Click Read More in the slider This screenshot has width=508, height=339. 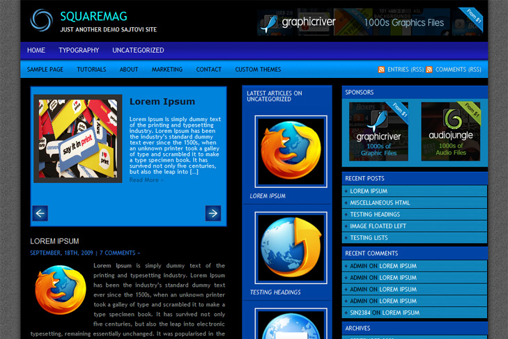pos(146,180)
